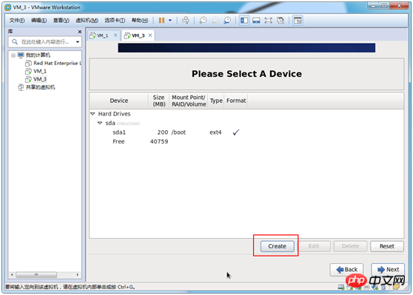Open the power options dropdown arrow beside pause
413x295 pixels.
pos(170,20)
